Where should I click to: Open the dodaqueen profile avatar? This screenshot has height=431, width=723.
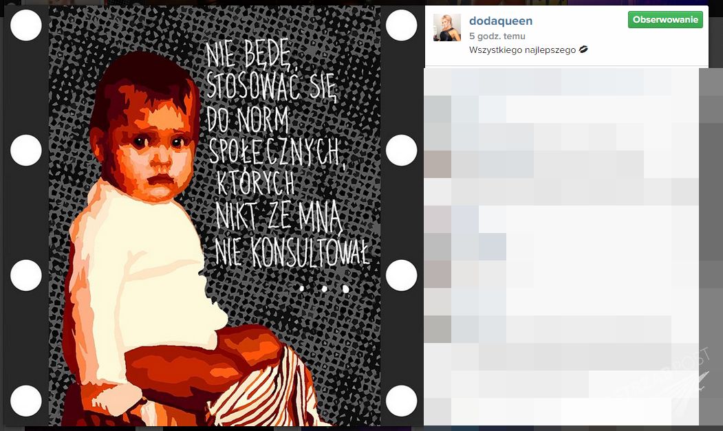(x=447, y=27)
